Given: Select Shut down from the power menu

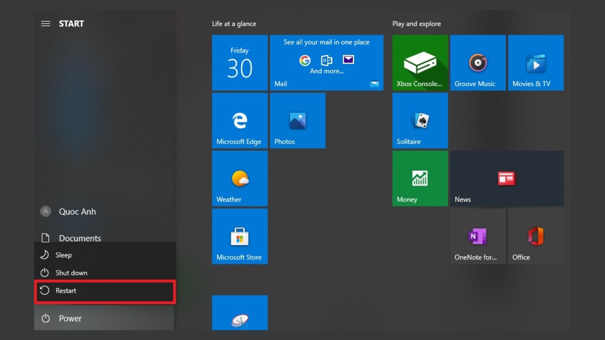Looking at the screenshot, I should point(105,273).
